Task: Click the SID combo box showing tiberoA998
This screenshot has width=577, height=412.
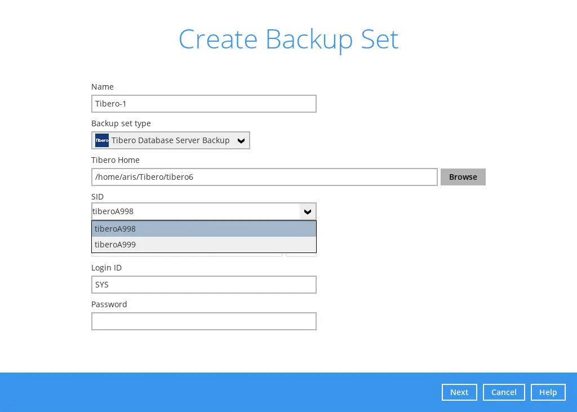Action: (196, 212)
